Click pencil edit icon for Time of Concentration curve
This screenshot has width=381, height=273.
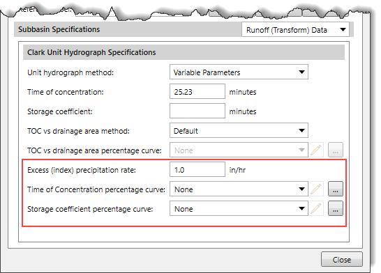(316, 189)
